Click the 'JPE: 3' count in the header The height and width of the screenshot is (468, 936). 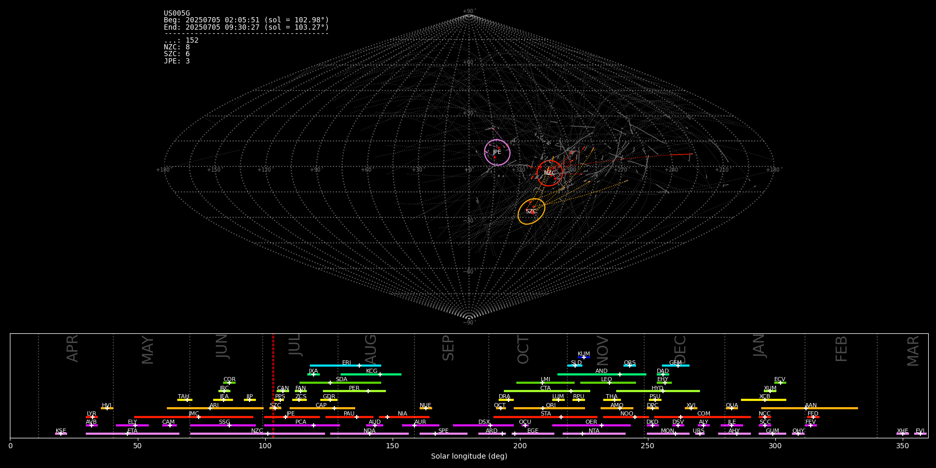[177, 61]
